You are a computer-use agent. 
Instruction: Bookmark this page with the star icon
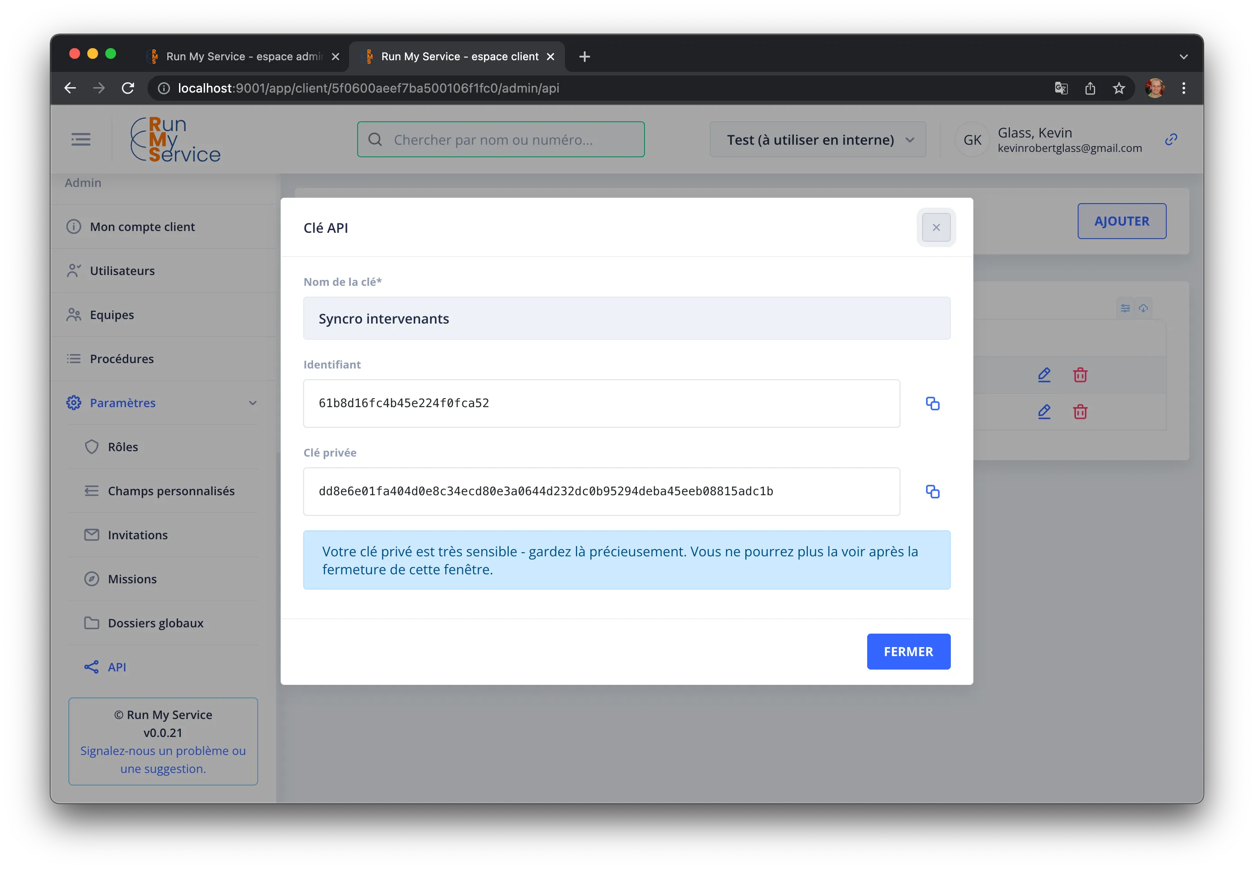click(x=1118, y=89)
